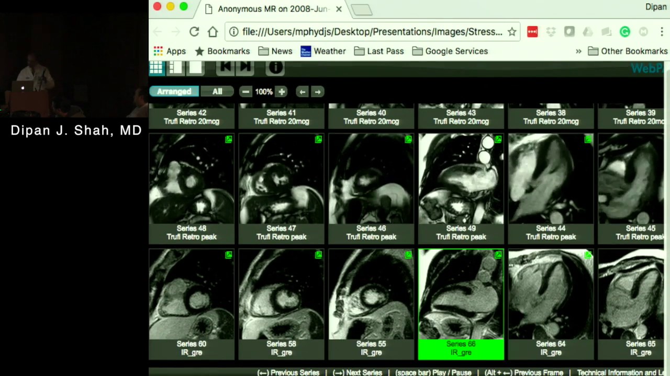Image resolution: width=670 pixels, height=376 pixels.
Task: Reload the page in Chrome
Action: tap(194, 32)
